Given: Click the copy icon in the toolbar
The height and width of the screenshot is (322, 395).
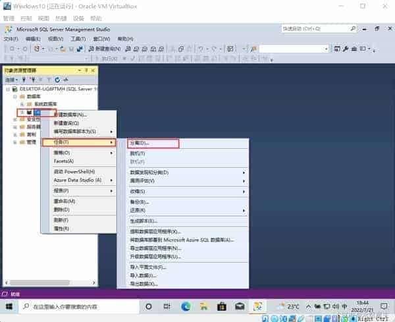Looking at the screenshot, I should tap(181, 49).
